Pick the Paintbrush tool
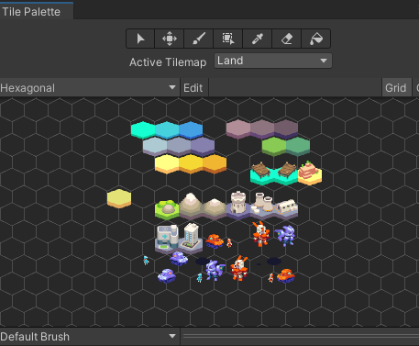 (199, 39)
